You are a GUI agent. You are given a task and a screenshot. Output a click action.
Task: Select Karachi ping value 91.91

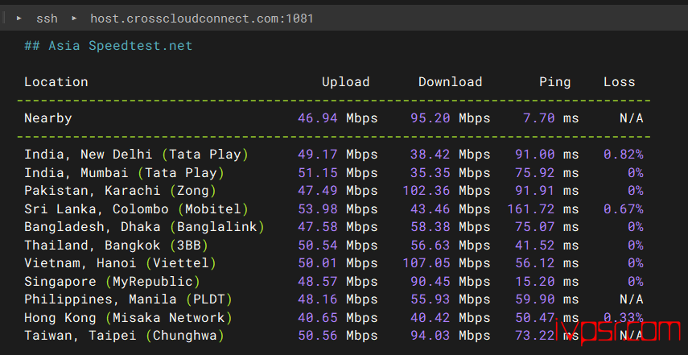[535, 191]
